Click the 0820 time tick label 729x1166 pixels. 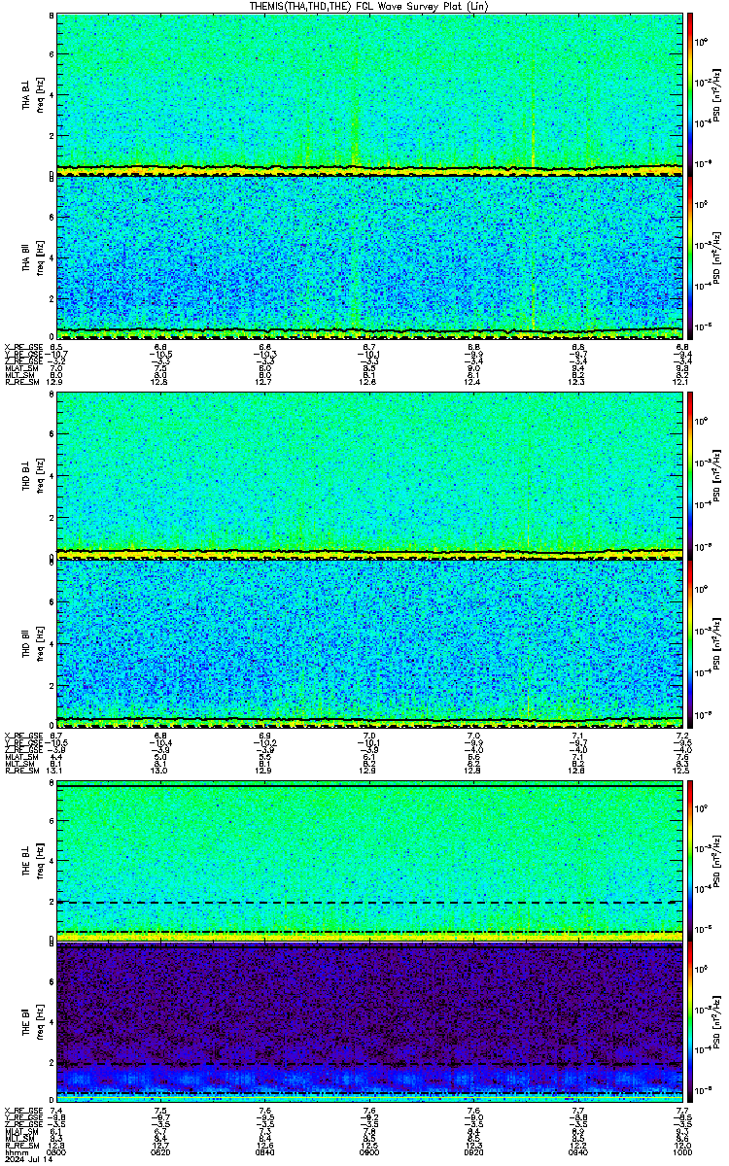[x=160, y=1151]
